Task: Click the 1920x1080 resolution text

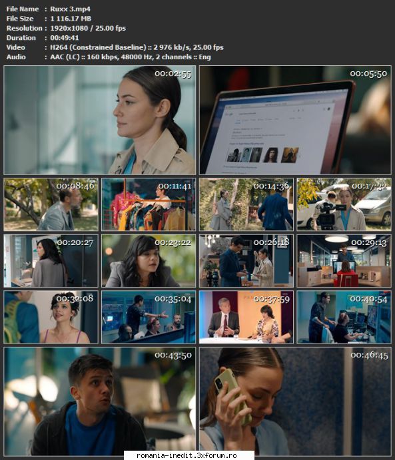Action: 69,28
